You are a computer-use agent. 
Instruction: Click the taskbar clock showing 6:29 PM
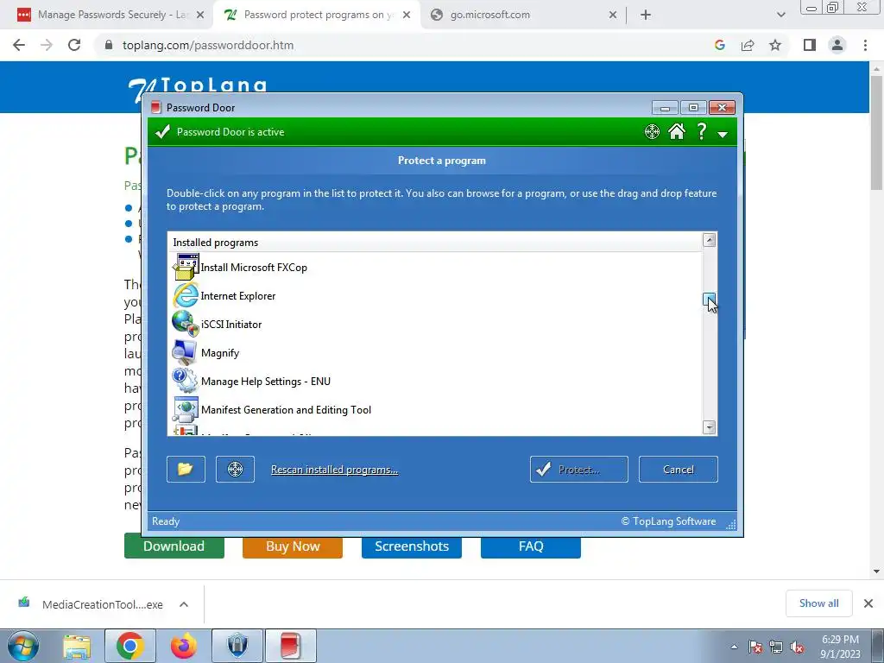pyautogui.click(x=840, y=647)
